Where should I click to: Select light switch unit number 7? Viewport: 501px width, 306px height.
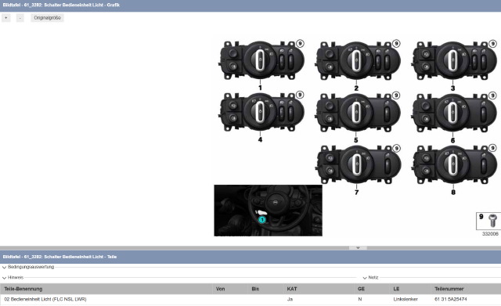coord(359,164)
